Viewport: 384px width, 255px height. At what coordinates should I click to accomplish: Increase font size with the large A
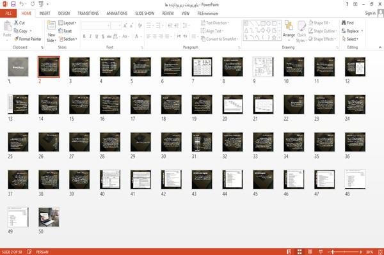coord(125,26)
